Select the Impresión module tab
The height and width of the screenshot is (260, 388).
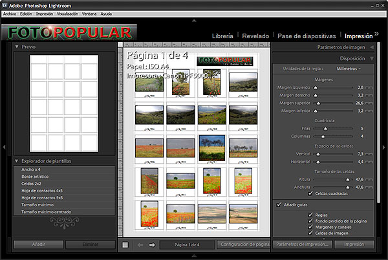click(x=358, y=36)
